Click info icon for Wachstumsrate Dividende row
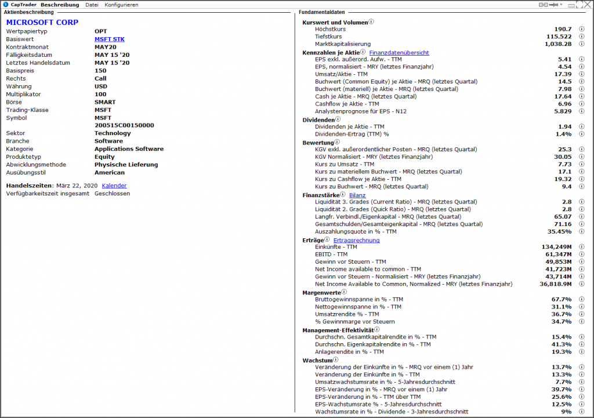Viewport: 594px width, 418px height. 581,412
